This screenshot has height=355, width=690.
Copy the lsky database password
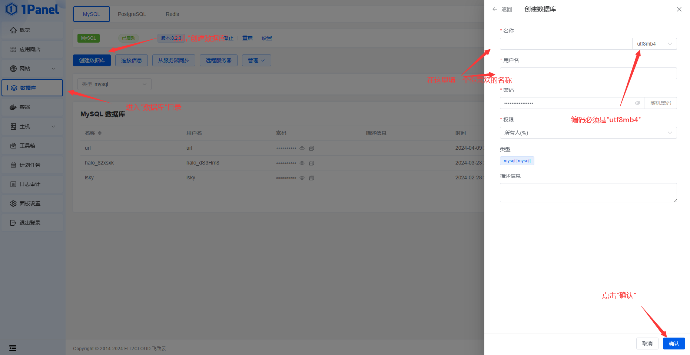(312, 178)
